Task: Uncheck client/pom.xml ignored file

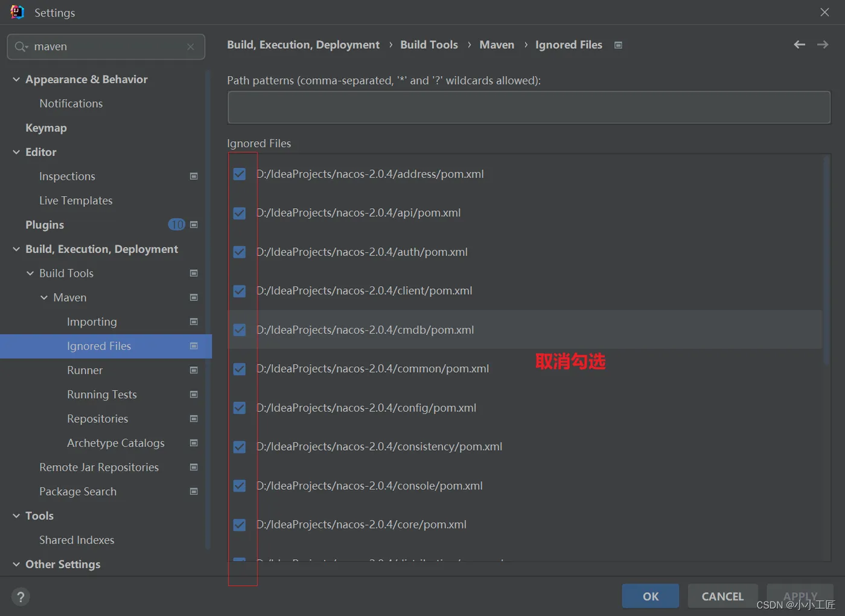Action: 240,291
